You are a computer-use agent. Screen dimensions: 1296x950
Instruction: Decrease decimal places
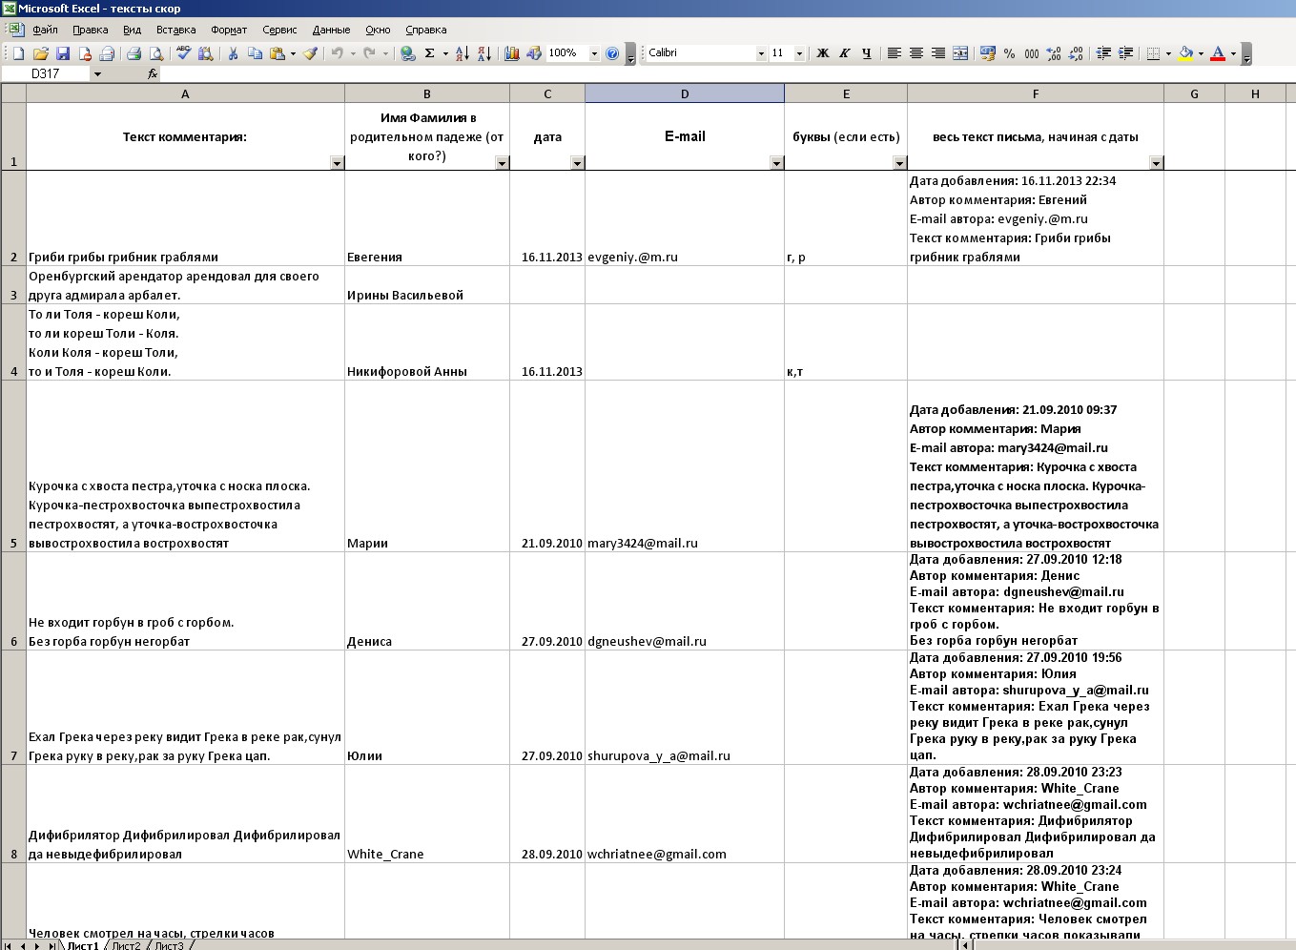(1076, 53)
